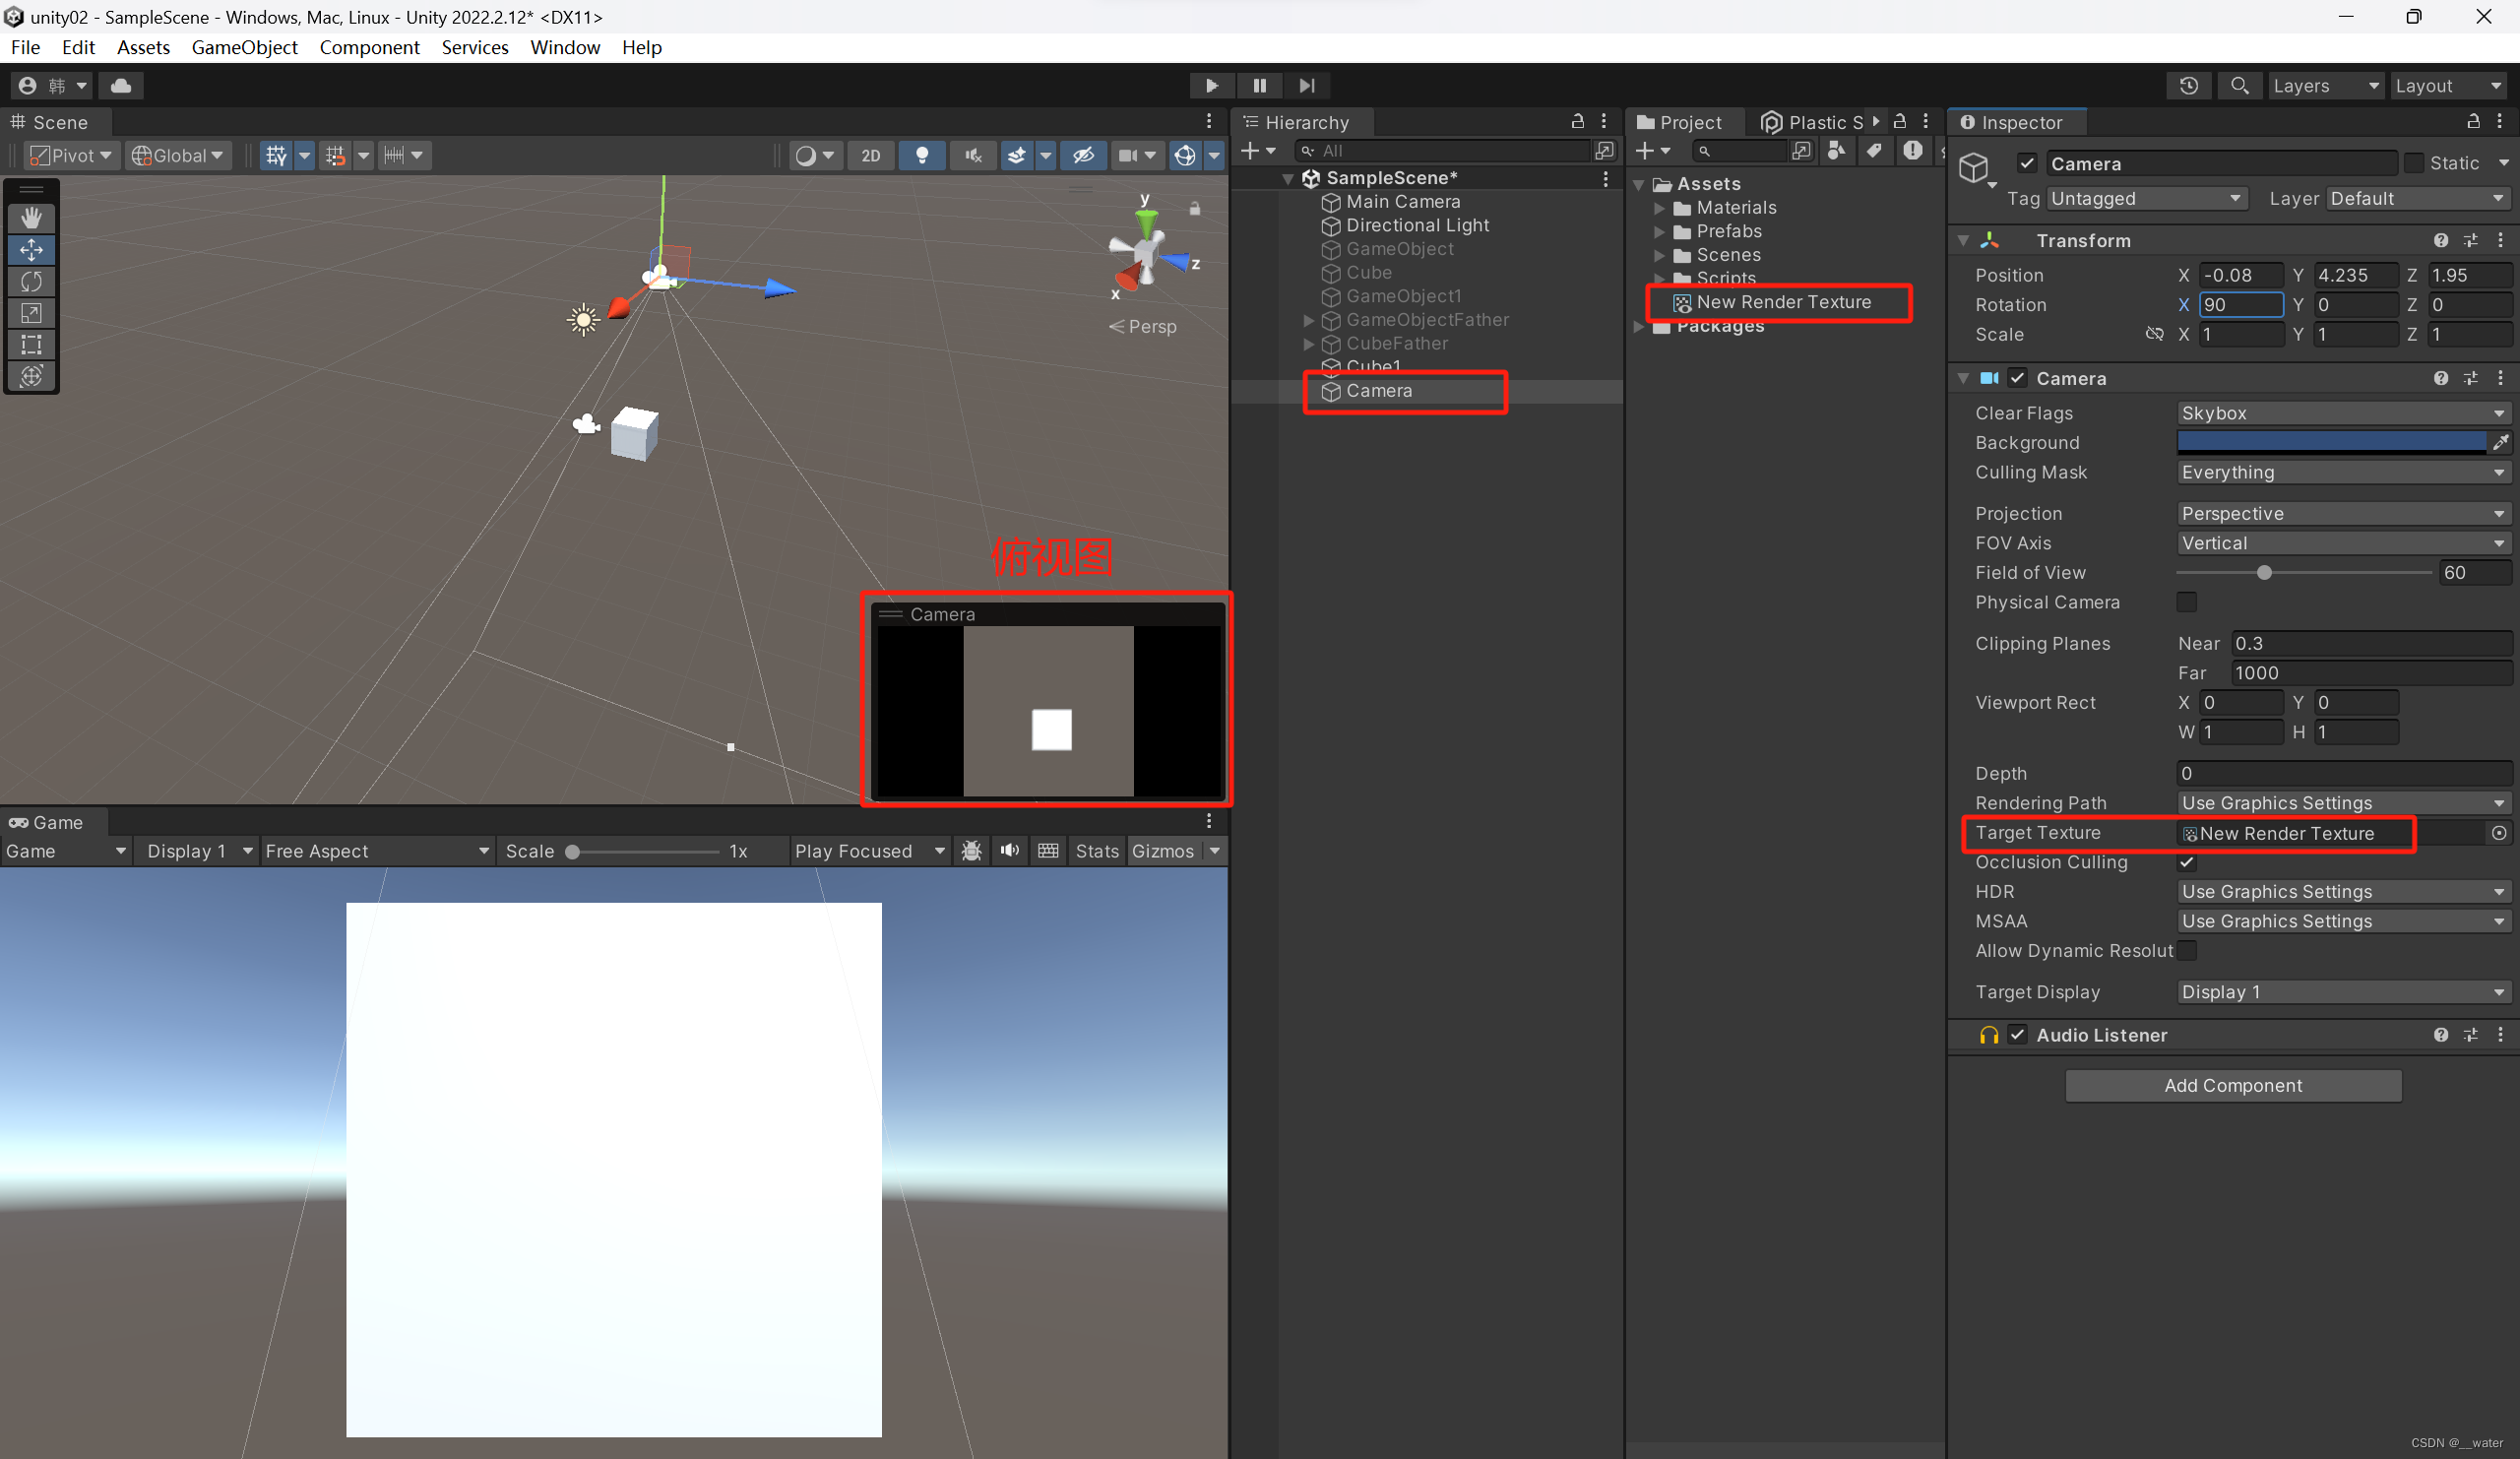Toggle the Static setting for Camera
The image size is (2520, 1459).
point(2412,163)
